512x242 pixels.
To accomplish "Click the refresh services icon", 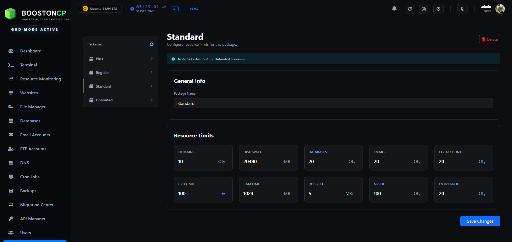I will pyautogui.click(x=410, y=9).
